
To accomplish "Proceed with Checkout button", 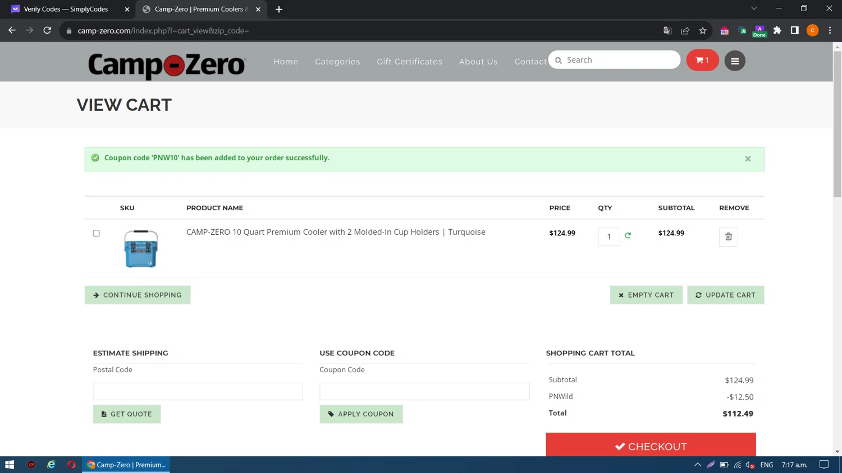I will point(651,446).
